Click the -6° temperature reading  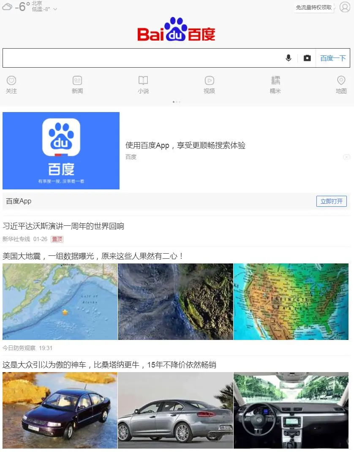point(22,7)
